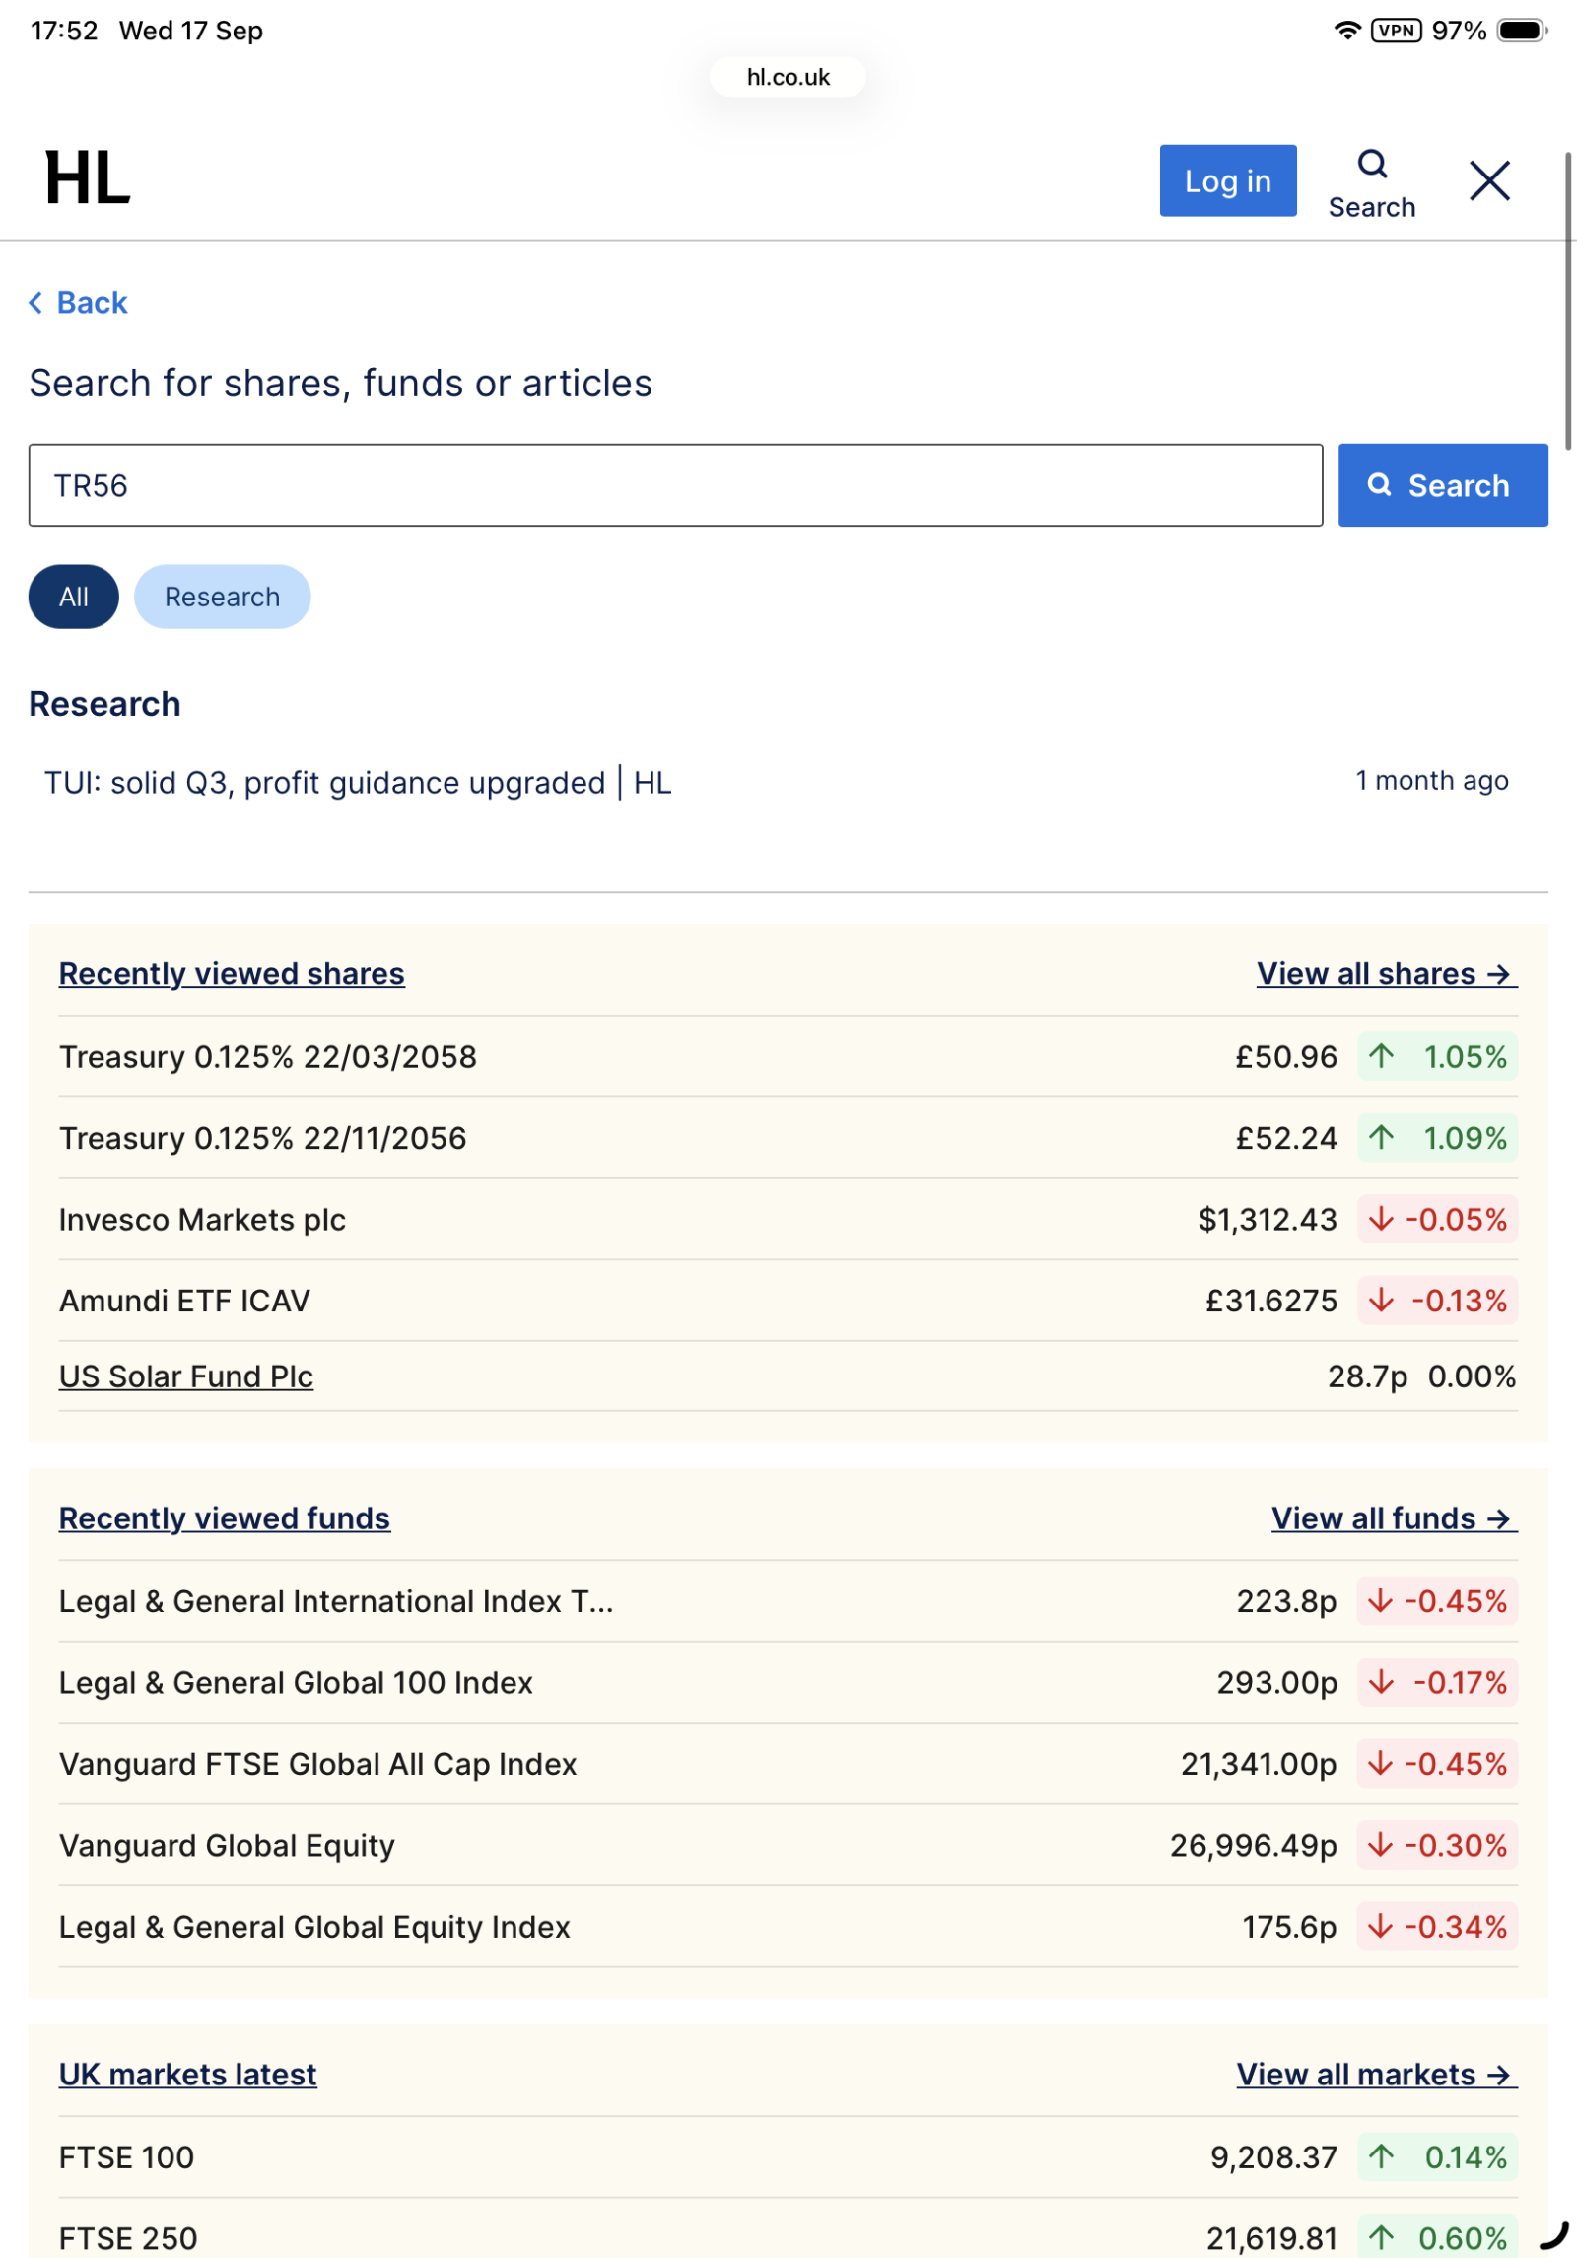1577x2258 pixels.
Task: Open TUI solid Q3 research article
Action: 358,783
